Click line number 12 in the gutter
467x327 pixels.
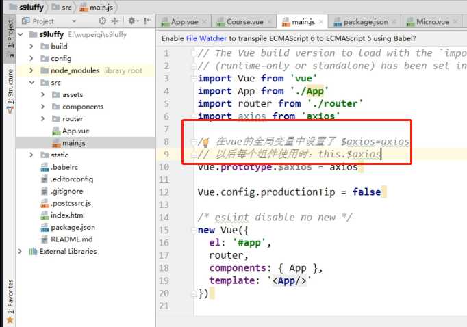point(164,192)
